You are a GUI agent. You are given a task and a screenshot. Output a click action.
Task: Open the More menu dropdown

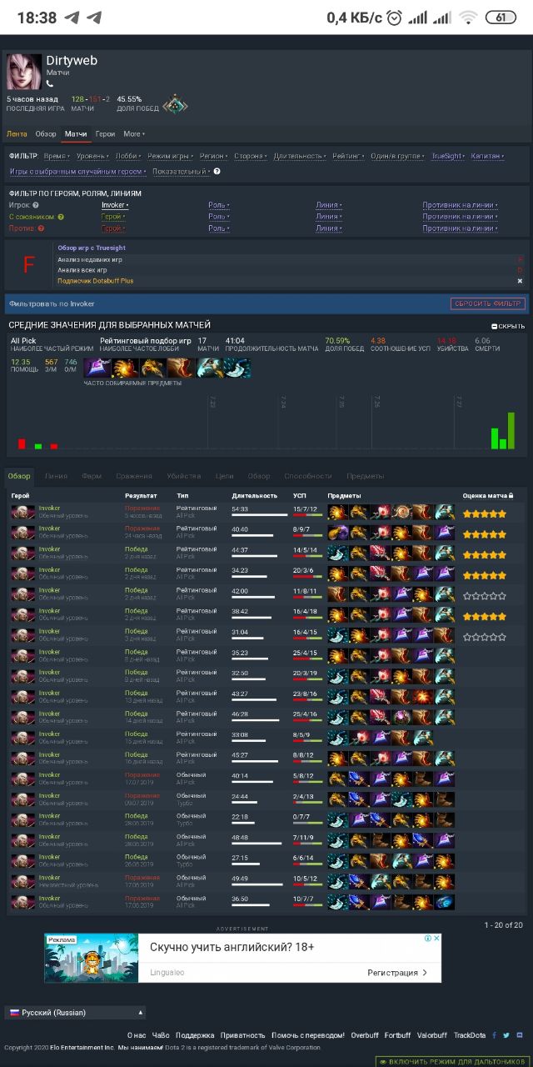click(134, 133)
